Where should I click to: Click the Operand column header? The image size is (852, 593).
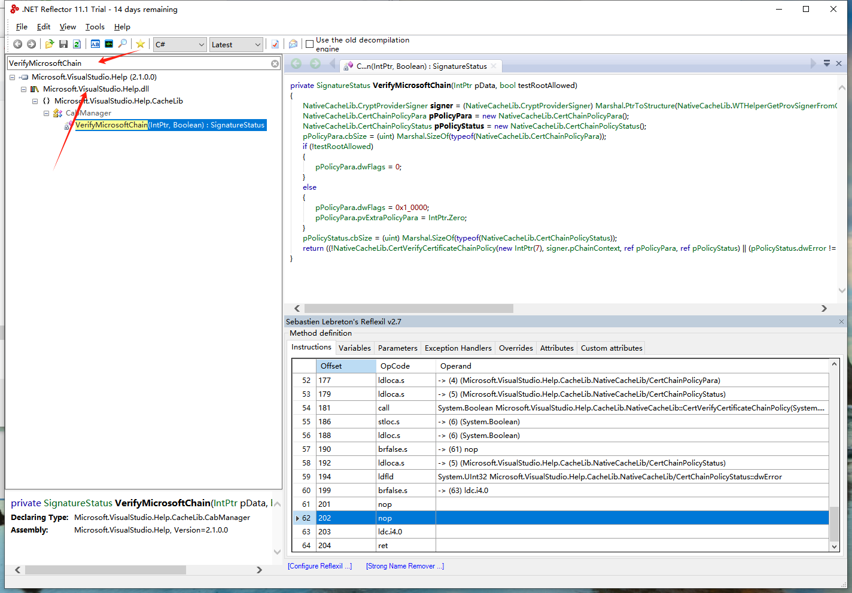coord(632,366)
